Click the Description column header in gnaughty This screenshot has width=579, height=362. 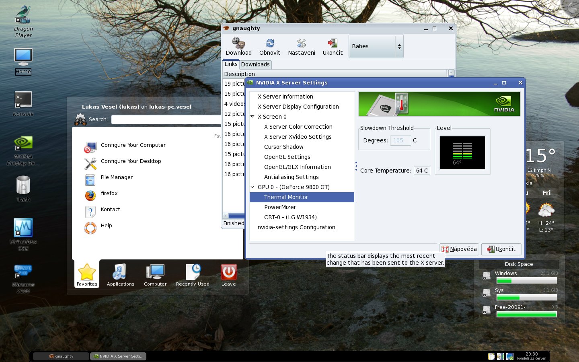point(335,74)
